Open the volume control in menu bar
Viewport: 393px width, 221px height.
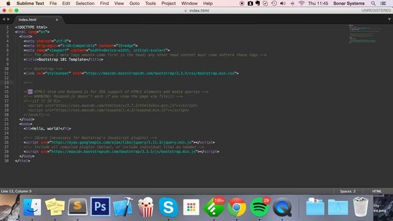point(282,3)
